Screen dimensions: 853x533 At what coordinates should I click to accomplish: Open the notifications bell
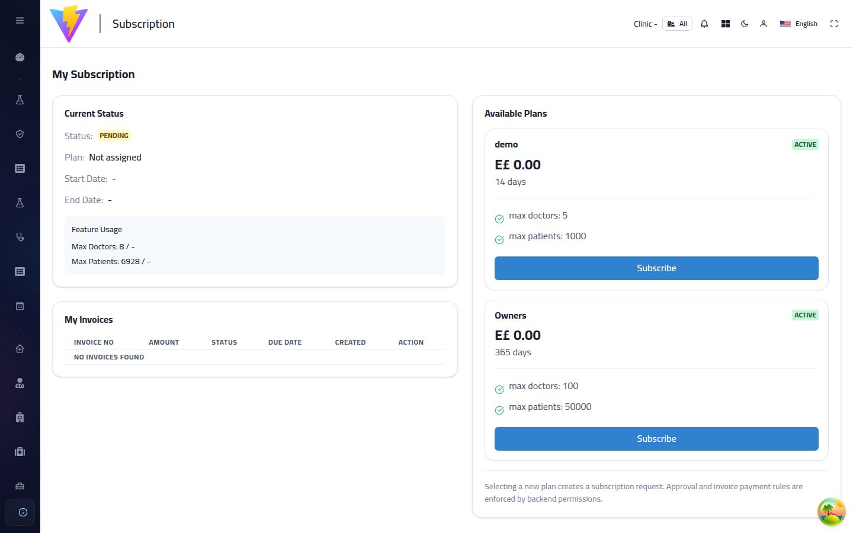[x=704, y=24]
